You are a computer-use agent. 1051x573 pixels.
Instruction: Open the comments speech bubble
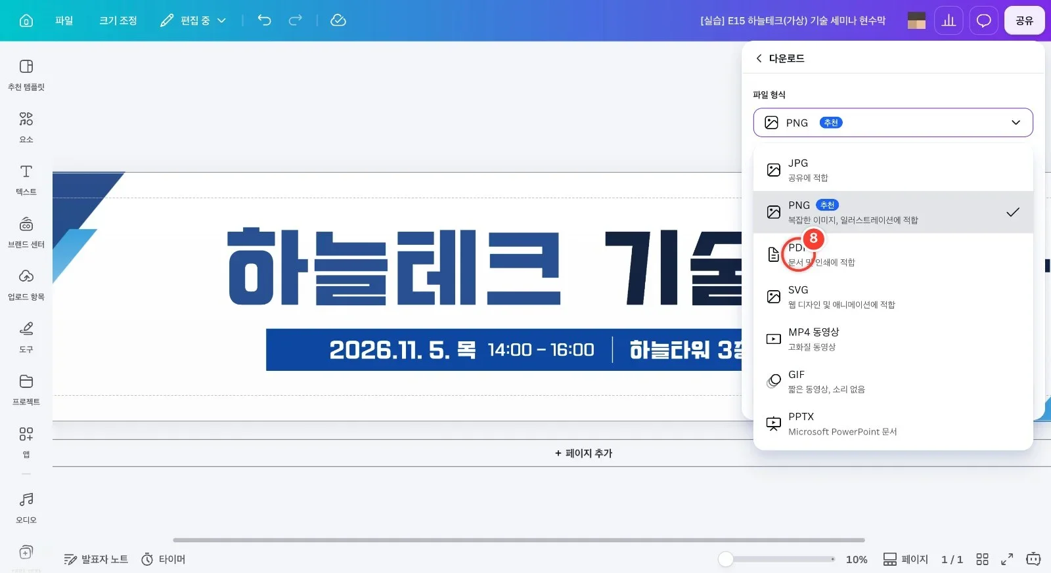tap(983, 20)
